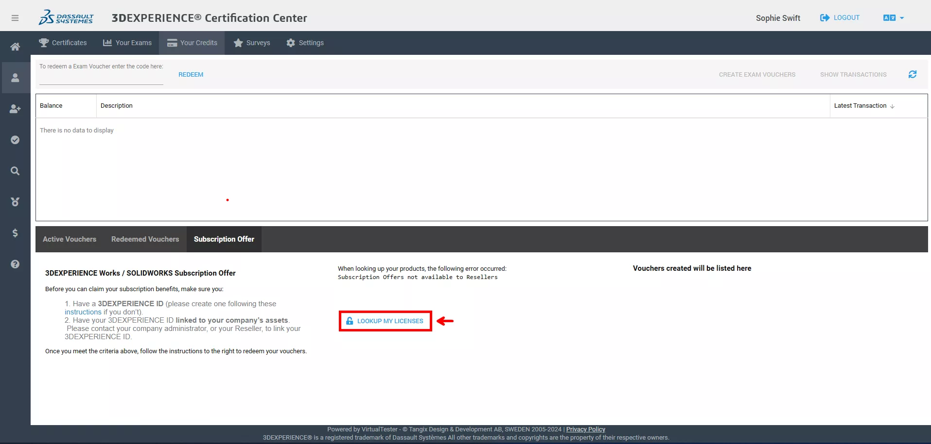Click the home icon in sidebar
Image resolution: width=931 pixels, height=444 pixels.
[x=15, y=47]
